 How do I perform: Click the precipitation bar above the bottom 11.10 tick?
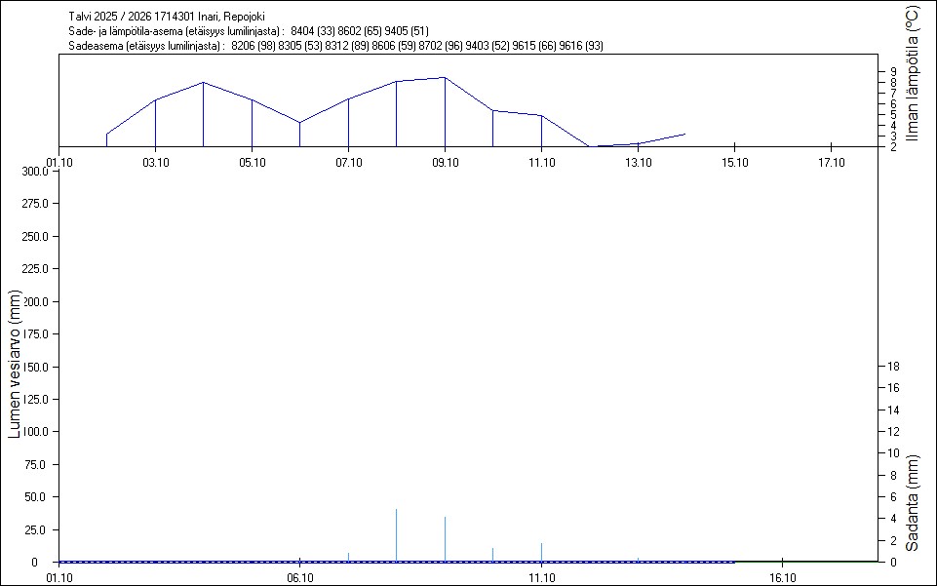point(541,552)
